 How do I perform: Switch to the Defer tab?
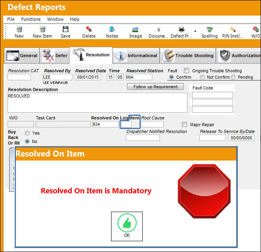click(55, 56)
